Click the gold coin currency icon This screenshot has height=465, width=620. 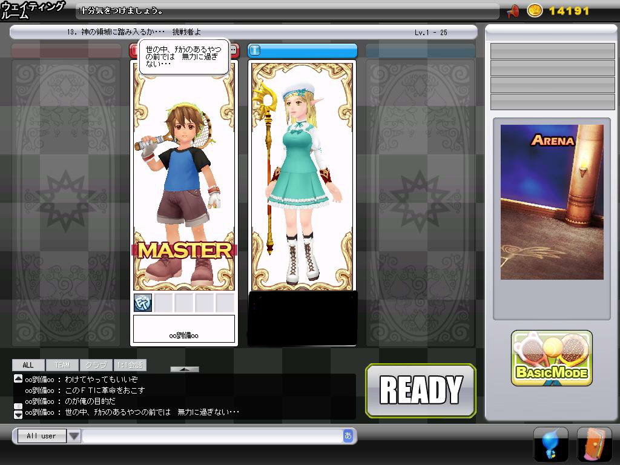(x=535, y=11)
